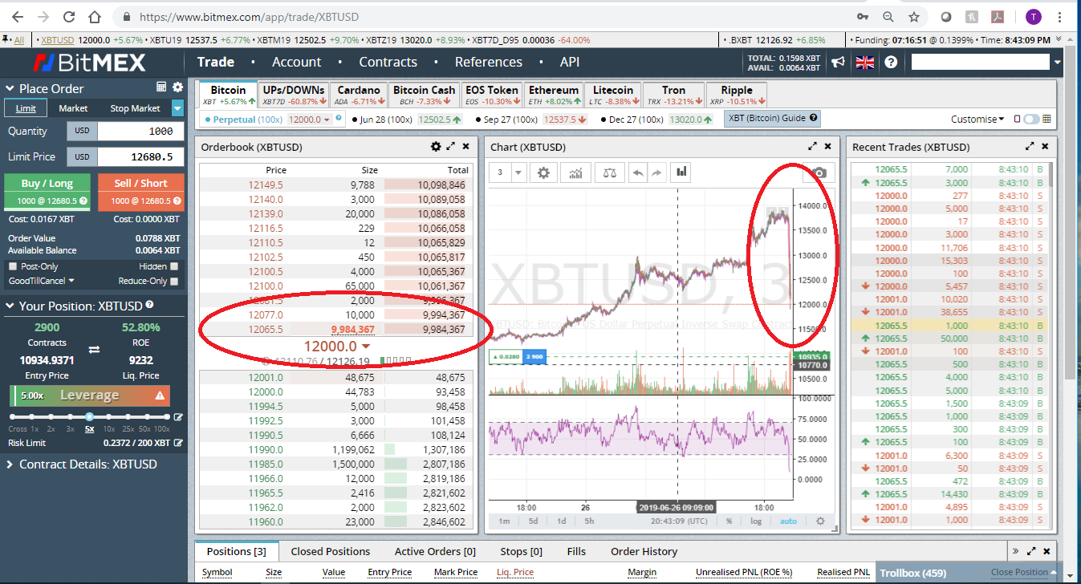Click the BitMEX logo
Viewport: 1081px width, 584px height.
[x=89, y=63]
